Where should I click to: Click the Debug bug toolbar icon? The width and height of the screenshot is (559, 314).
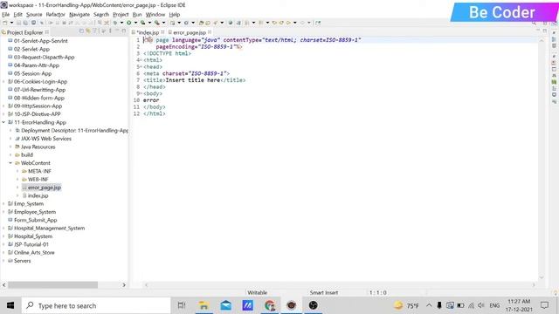(x=115, y=23)
